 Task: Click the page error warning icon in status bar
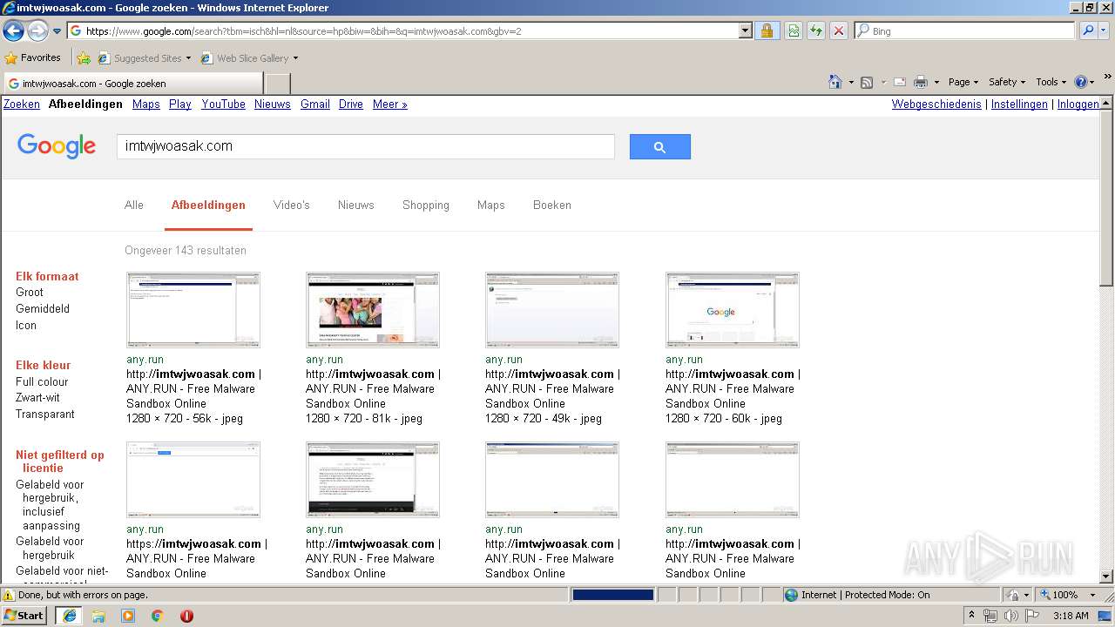coord(9,596)
